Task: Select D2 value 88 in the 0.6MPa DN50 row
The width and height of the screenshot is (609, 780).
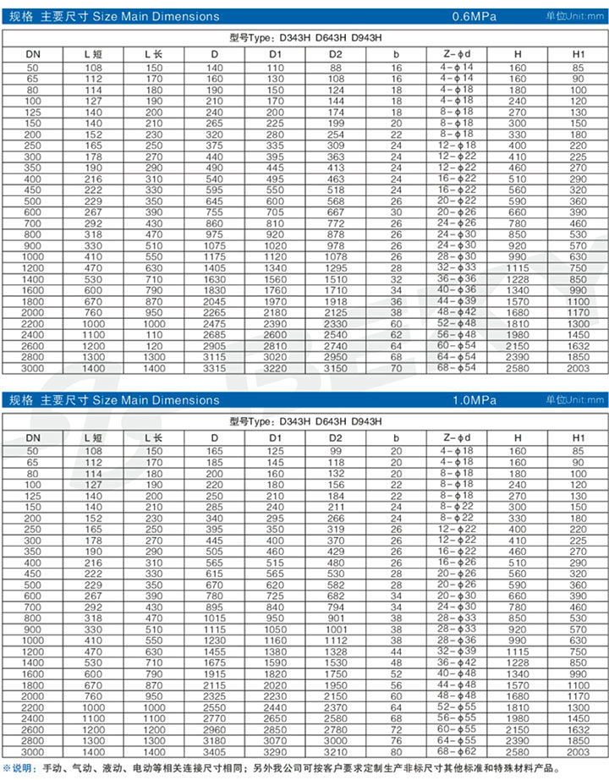Action: point(335,69)
